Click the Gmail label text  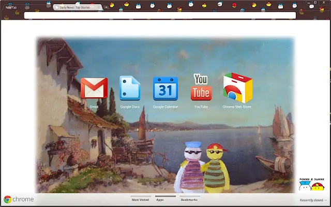94,107
